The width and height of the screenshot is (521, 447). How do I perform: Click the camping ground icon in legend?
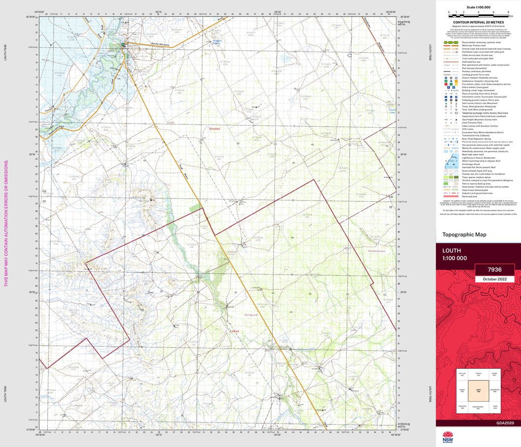coord(446,100)
